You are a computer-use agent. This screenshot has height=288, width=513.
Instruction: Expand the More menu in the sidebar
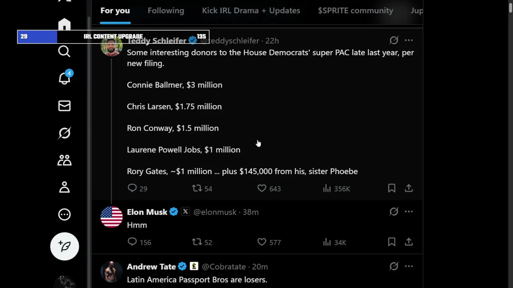click(64, 214)
